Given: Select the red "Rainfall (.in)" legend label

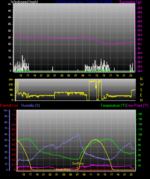Looking at the screenshot, I should click(9, 105).
